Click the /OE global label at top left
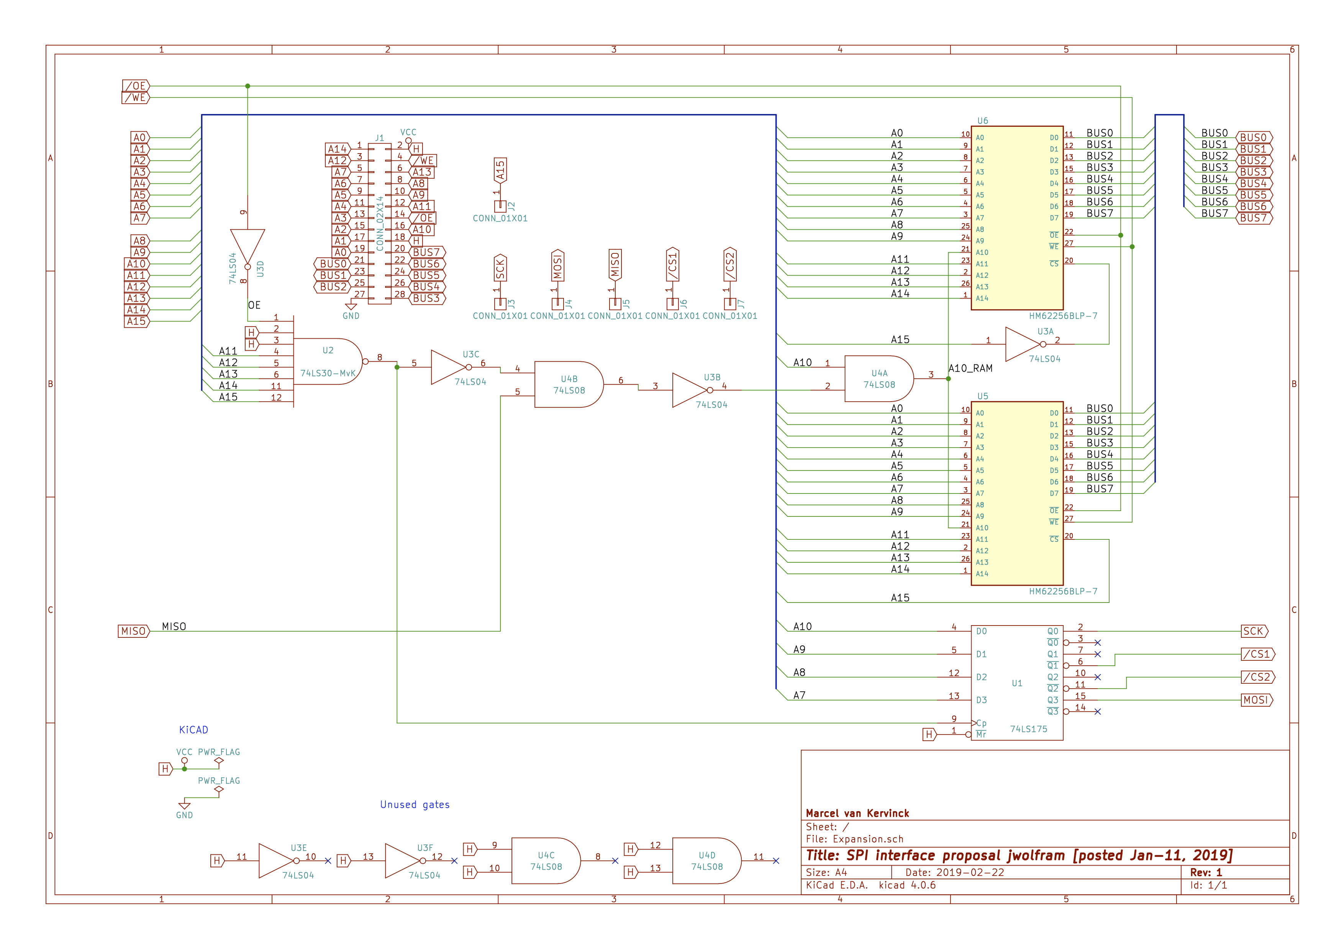Screen dimensions: 1344x949 click(x=136, y=86)
